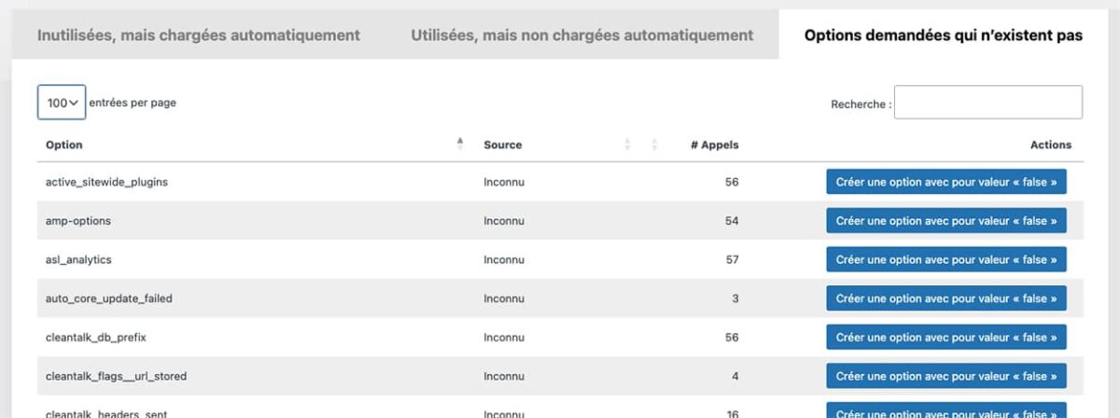Click Inconnu source in amp-options row
The height and width of the screenshot is (418, 1120).
coord(504,221)
